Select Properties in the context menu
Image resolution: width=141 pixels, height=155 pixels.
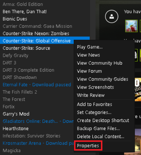pyautogui.click(x=88, y=146)
